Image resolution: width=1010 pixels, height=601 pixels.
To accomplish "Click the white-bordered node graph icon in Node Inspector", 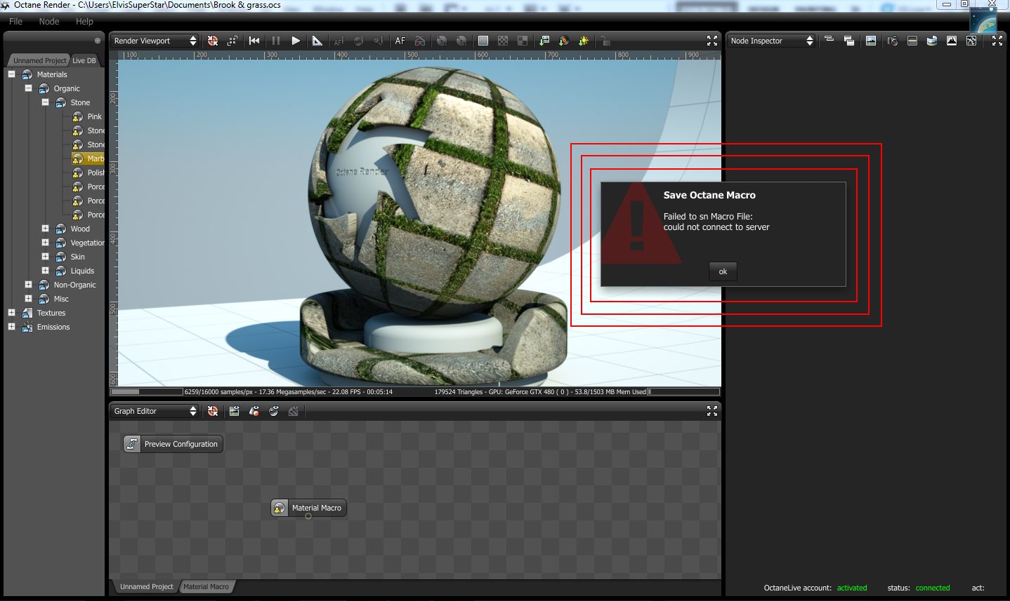I will tap(971, 41).
